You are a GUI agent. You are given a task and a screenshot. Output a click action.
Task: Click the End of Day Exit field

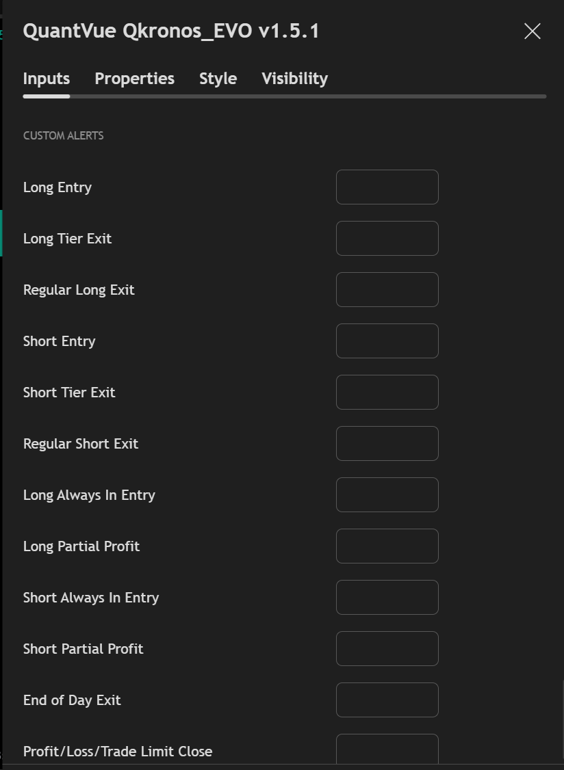point(387,700)
